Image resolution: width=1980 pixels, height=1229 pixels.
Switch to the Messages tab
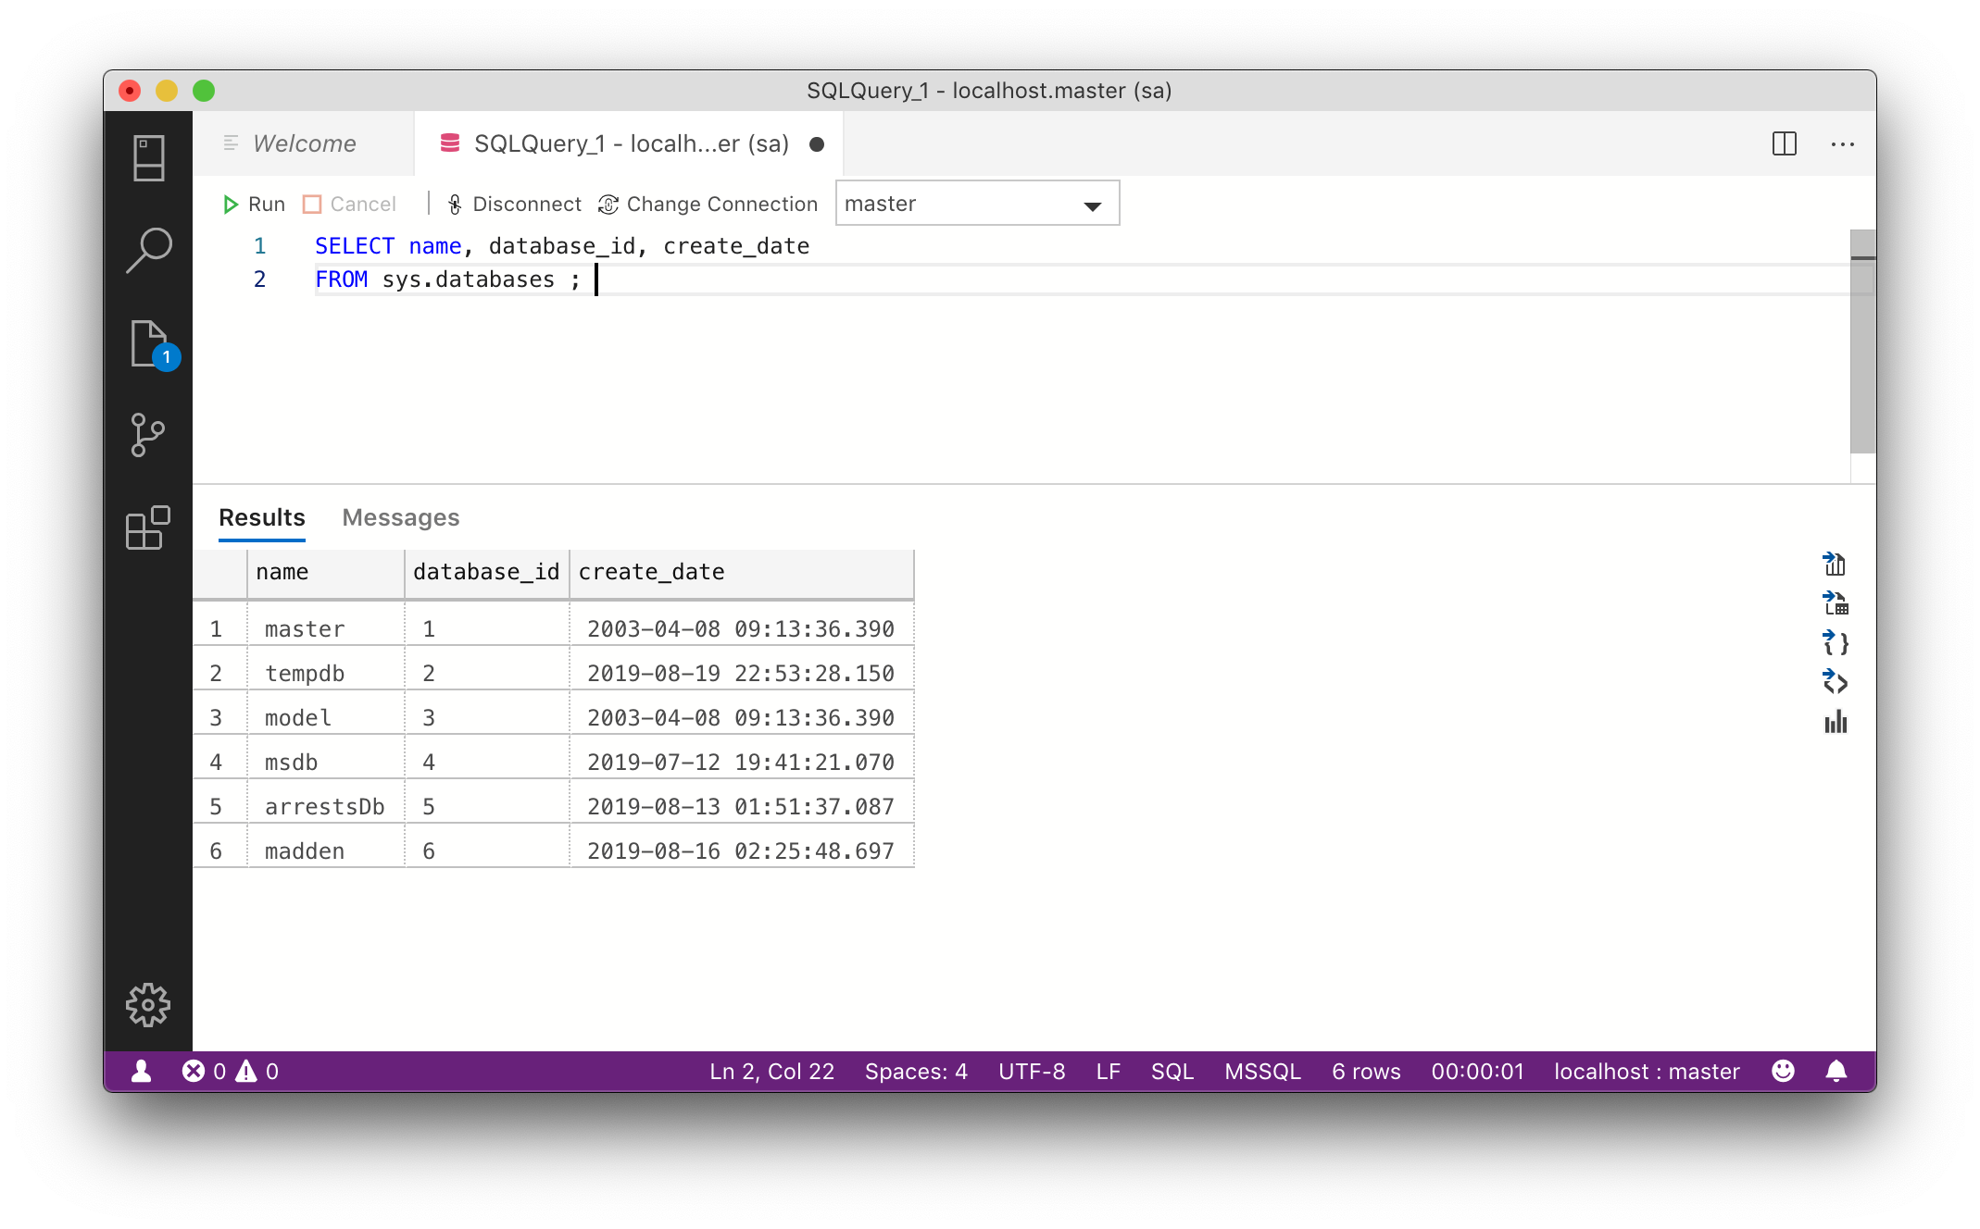[400, 517]
